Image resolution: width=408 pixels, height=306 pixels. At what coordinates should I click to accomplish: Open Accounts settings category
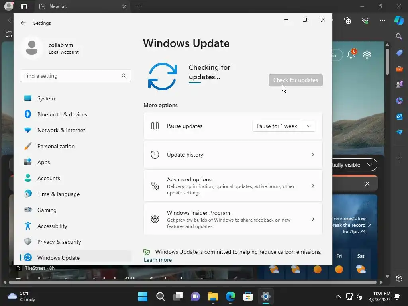(75, 178)
